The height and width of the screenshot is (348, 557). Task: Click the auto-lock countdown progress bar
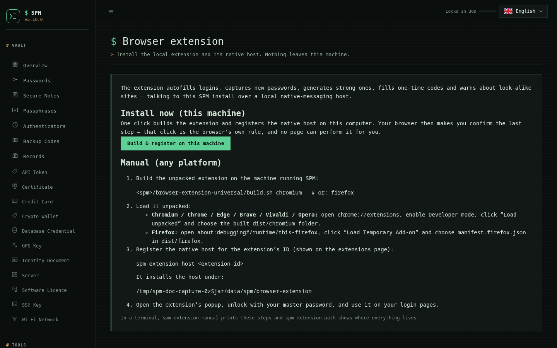point(487,11)
